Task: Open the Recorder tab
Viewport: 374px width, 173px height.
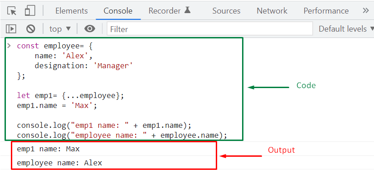Action: [x=170, y=11]
